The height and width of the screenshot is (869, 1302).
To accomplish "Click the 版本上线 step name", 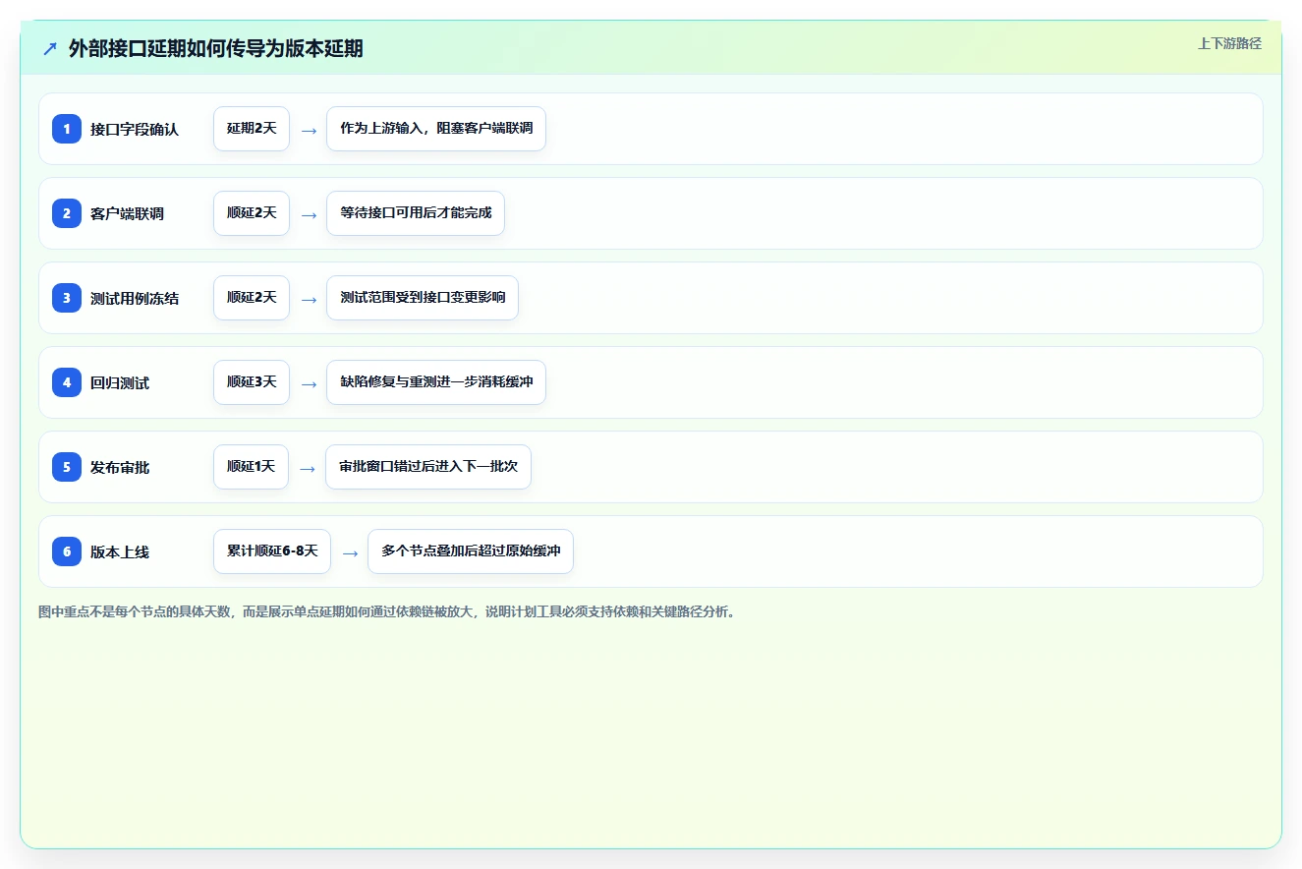I will tap(120, 551).
